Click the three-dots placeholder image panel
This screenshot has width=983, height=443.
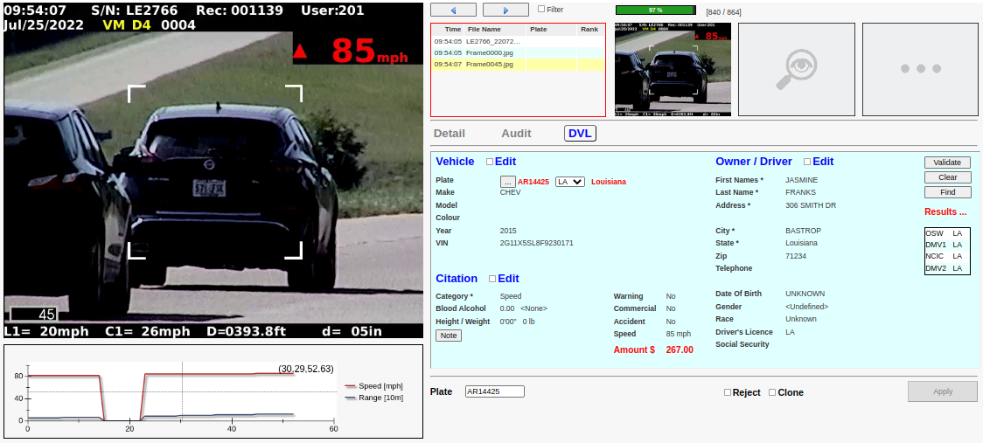(921, 69)
